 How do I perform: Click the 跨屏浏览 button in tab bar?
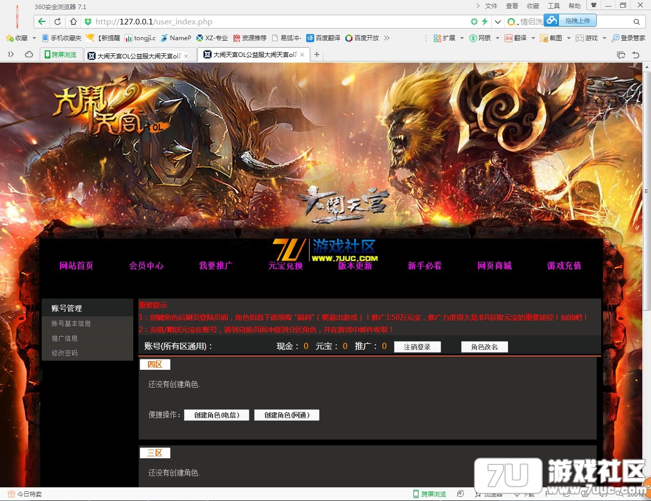(61, 54)
